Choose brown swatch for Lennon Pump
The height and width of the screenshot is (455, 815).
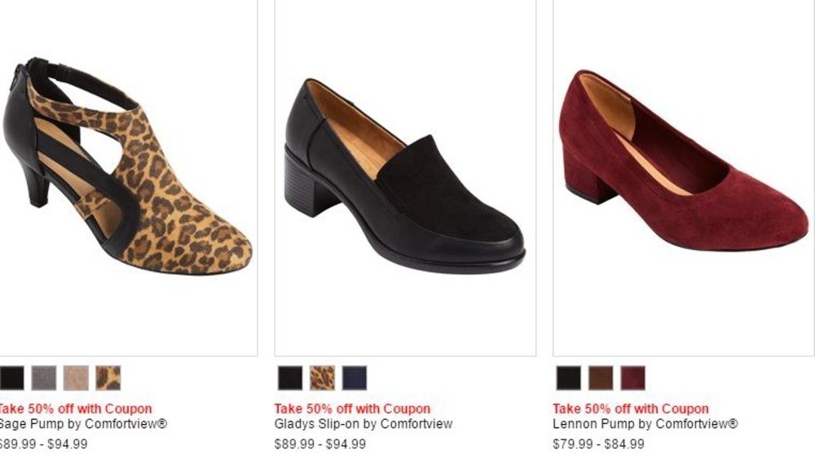tap(601, 378)
